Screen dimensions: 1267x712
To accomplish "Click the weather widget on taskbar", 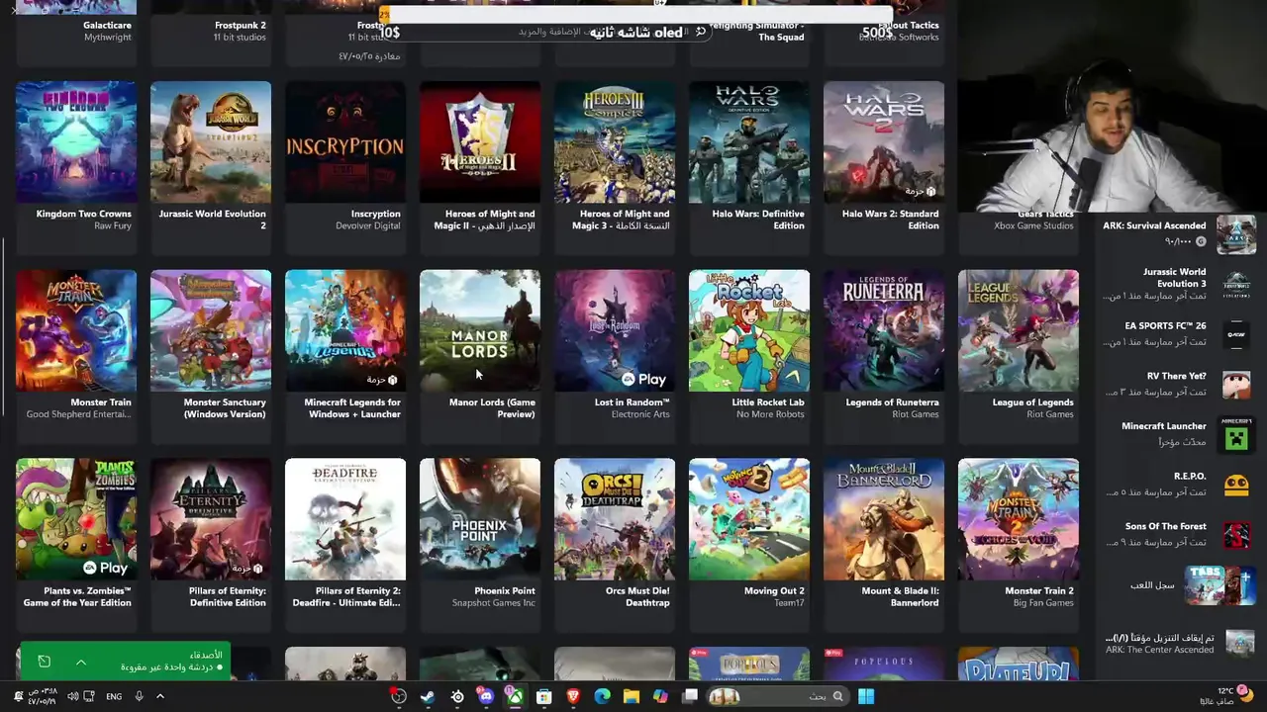I will (x=1230, y=696).
